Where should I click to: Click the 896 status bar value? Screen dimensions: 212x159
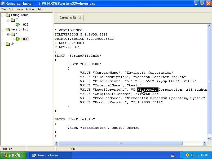pyautogui.click(x=72, y=149)
